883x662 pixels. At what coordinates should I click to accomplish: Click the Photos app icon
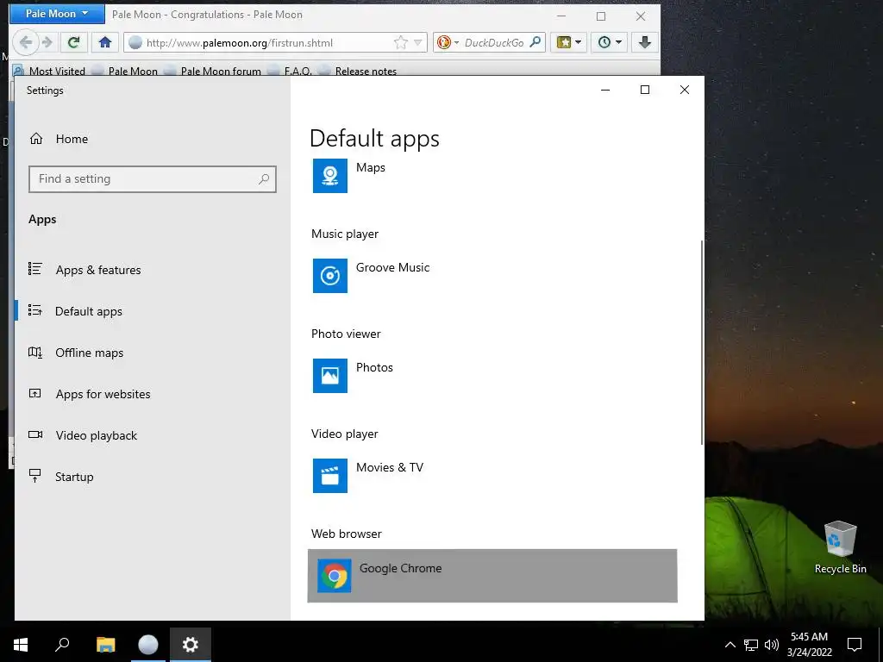[x=330, y=376]
